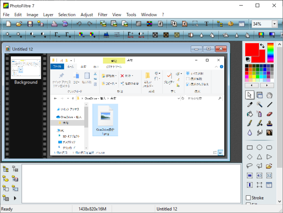This screenshot has height=213, width=283.
Task: Select the Fill paint bucket tool
Action: pos(250,114)
